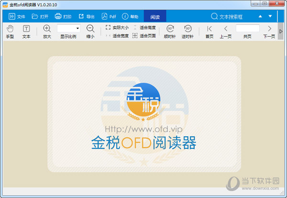
Task: Set view to 适合页面
Action: coord(144,36)
